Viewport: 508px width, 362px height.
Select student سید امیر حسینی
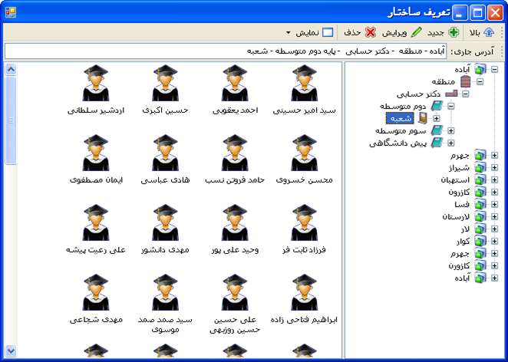304,90
